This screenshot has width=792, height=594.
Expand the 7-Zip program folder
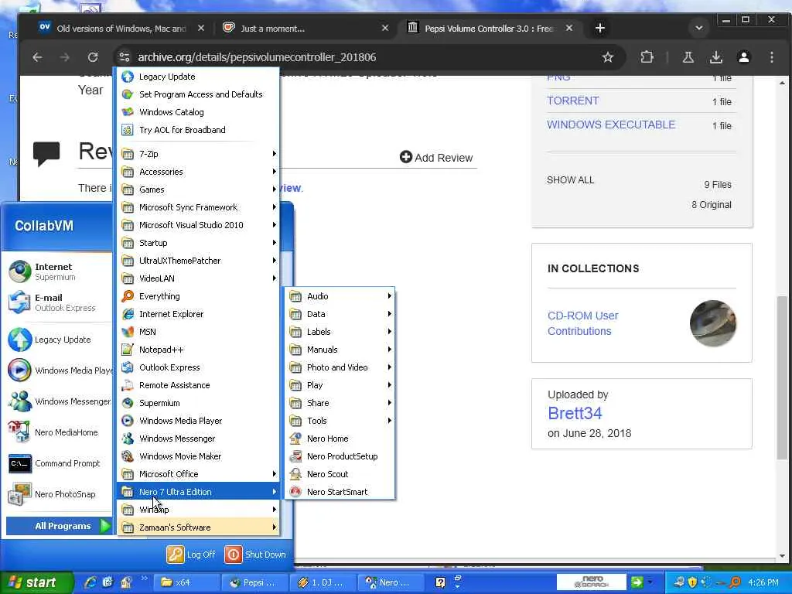point(199,154)
